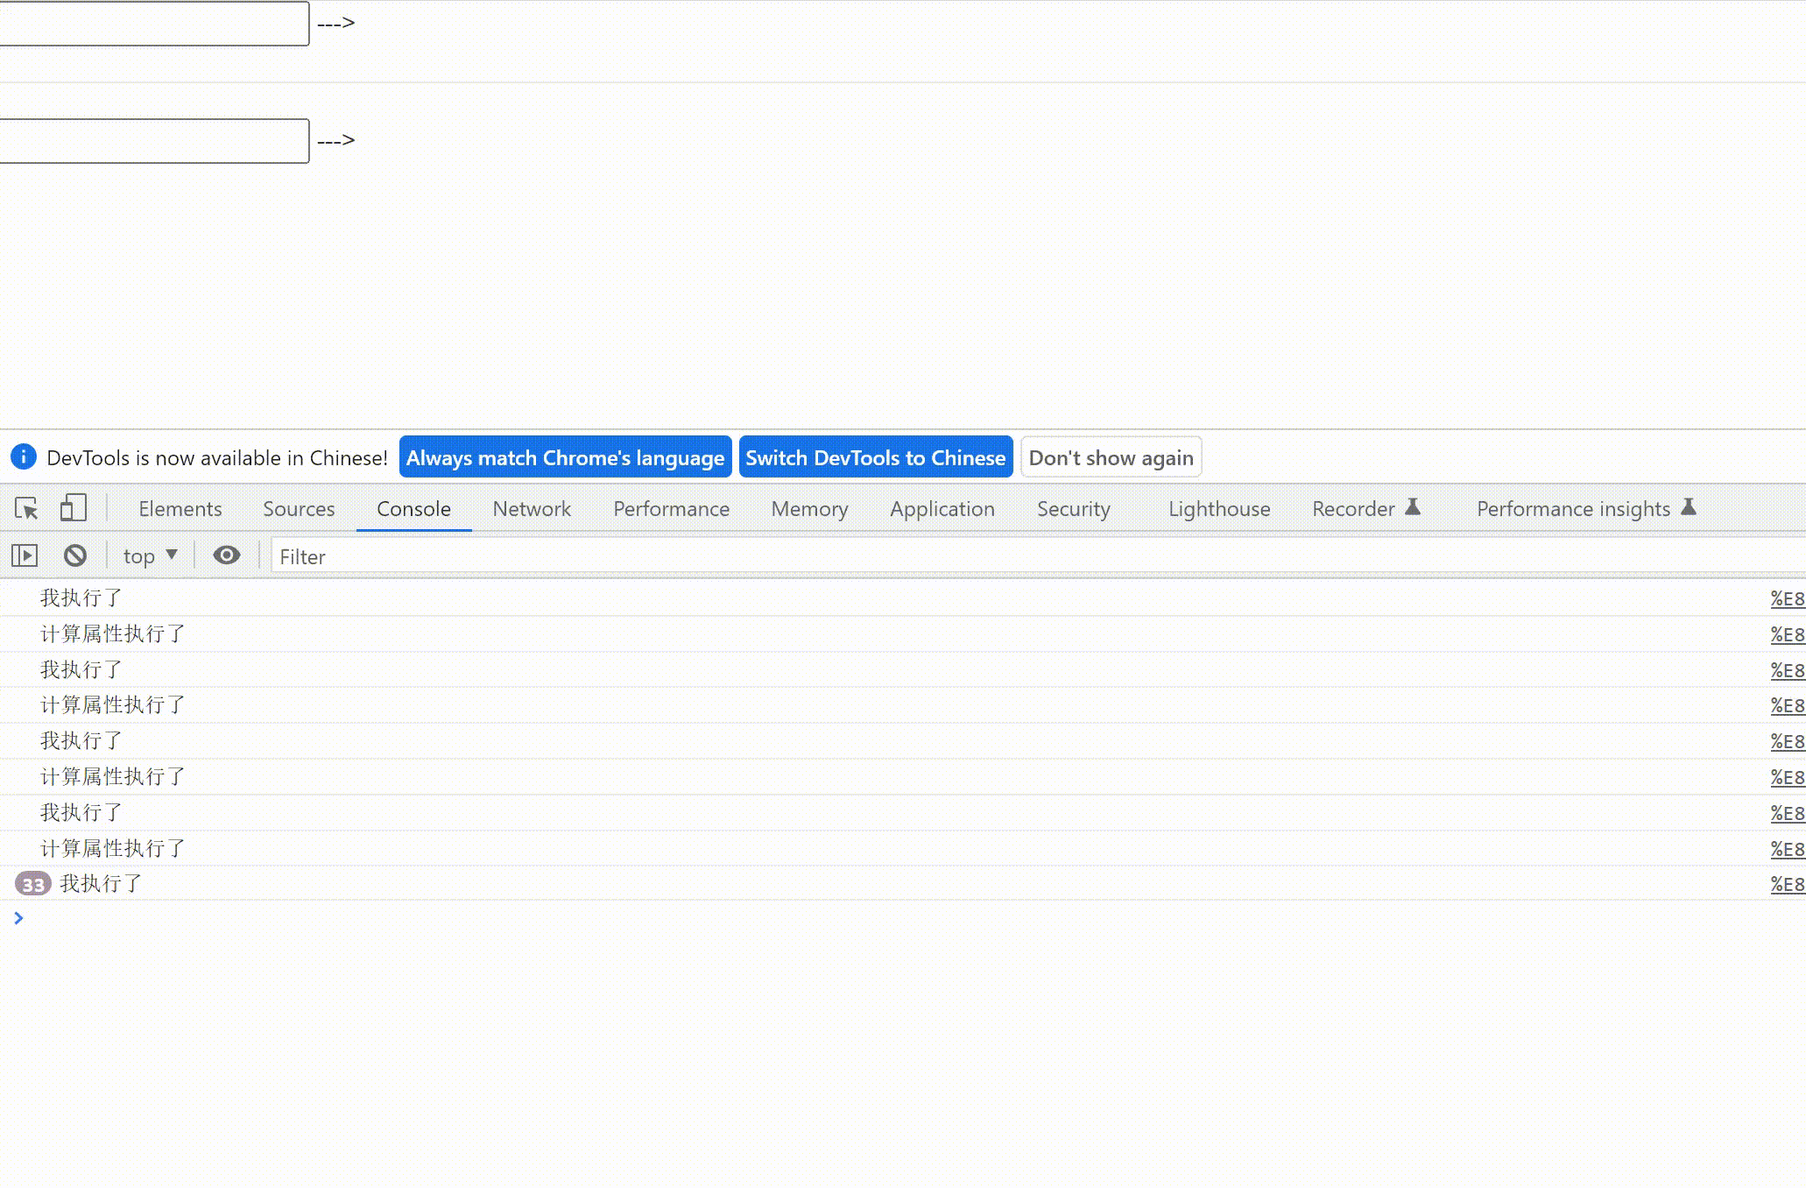Click Always match Chrome's language button
The height and width of the screenshot is (1188, 1806).
point(565,457)
